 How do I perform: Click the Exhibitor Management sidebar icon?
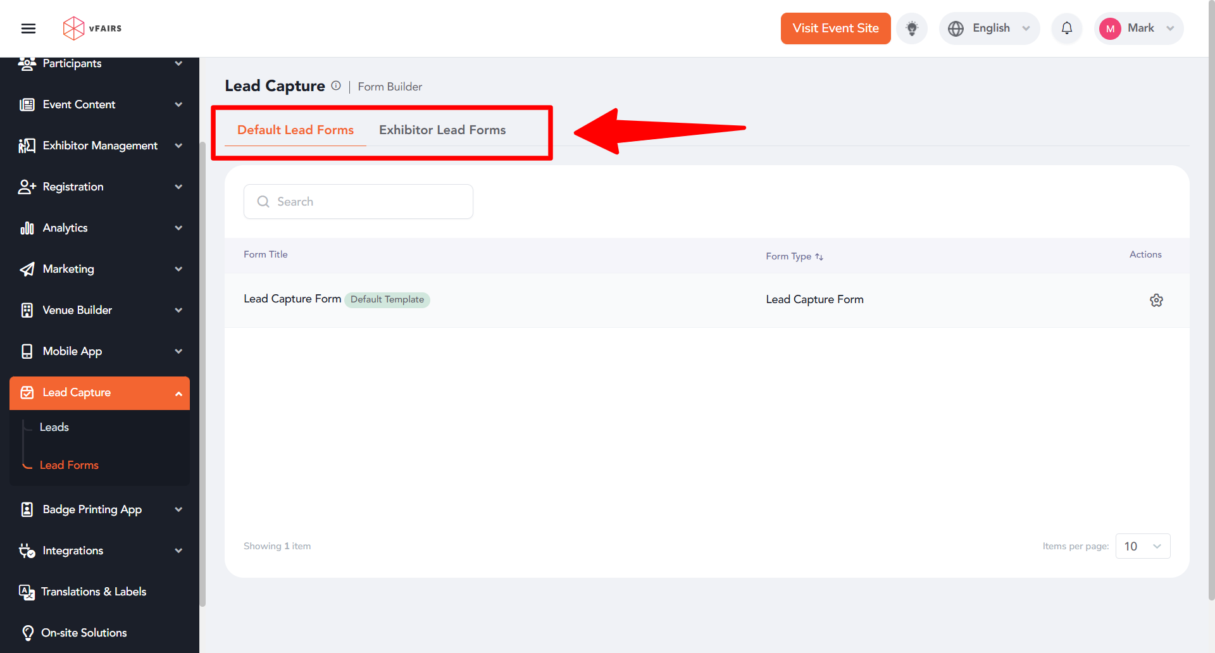click(27, 146)
